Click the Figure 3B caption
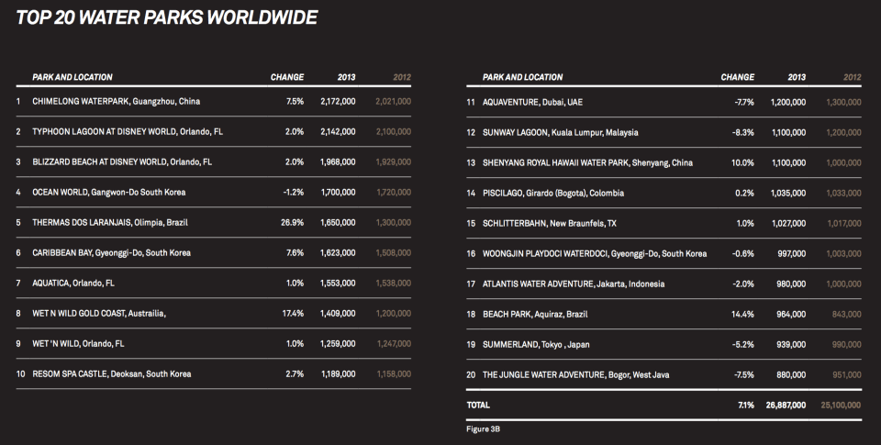This screenshot has width=881, height=445. pos(485,428)
